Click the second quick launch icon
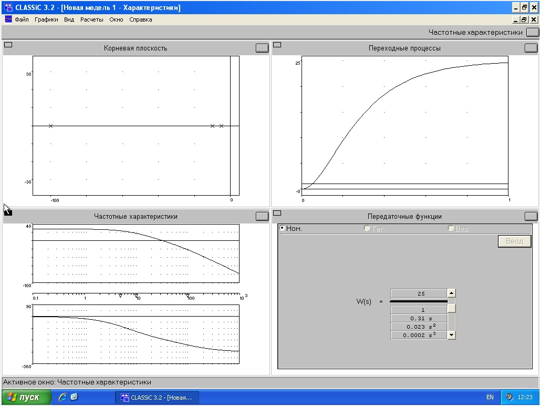Viewport: 540px width, 406px height. [x=75, y=397]
